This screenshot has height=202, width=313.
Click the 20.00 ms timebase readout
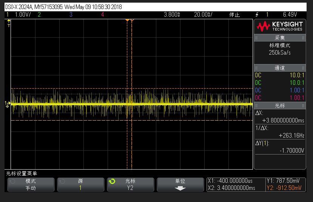click(x=203, y=15)
